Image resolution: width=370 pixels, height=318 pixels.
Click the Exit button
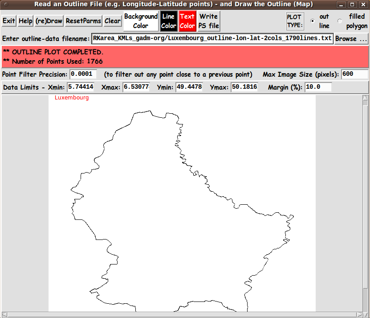coord(9,21)
